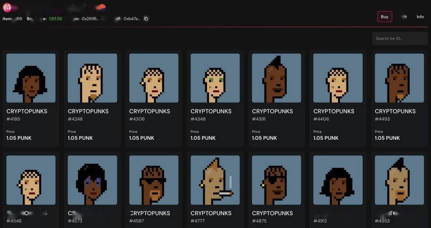Open CryptoPunk #4546 thumbnail
Viewport: 431px width, 228px height.
(x=31, y=180)
